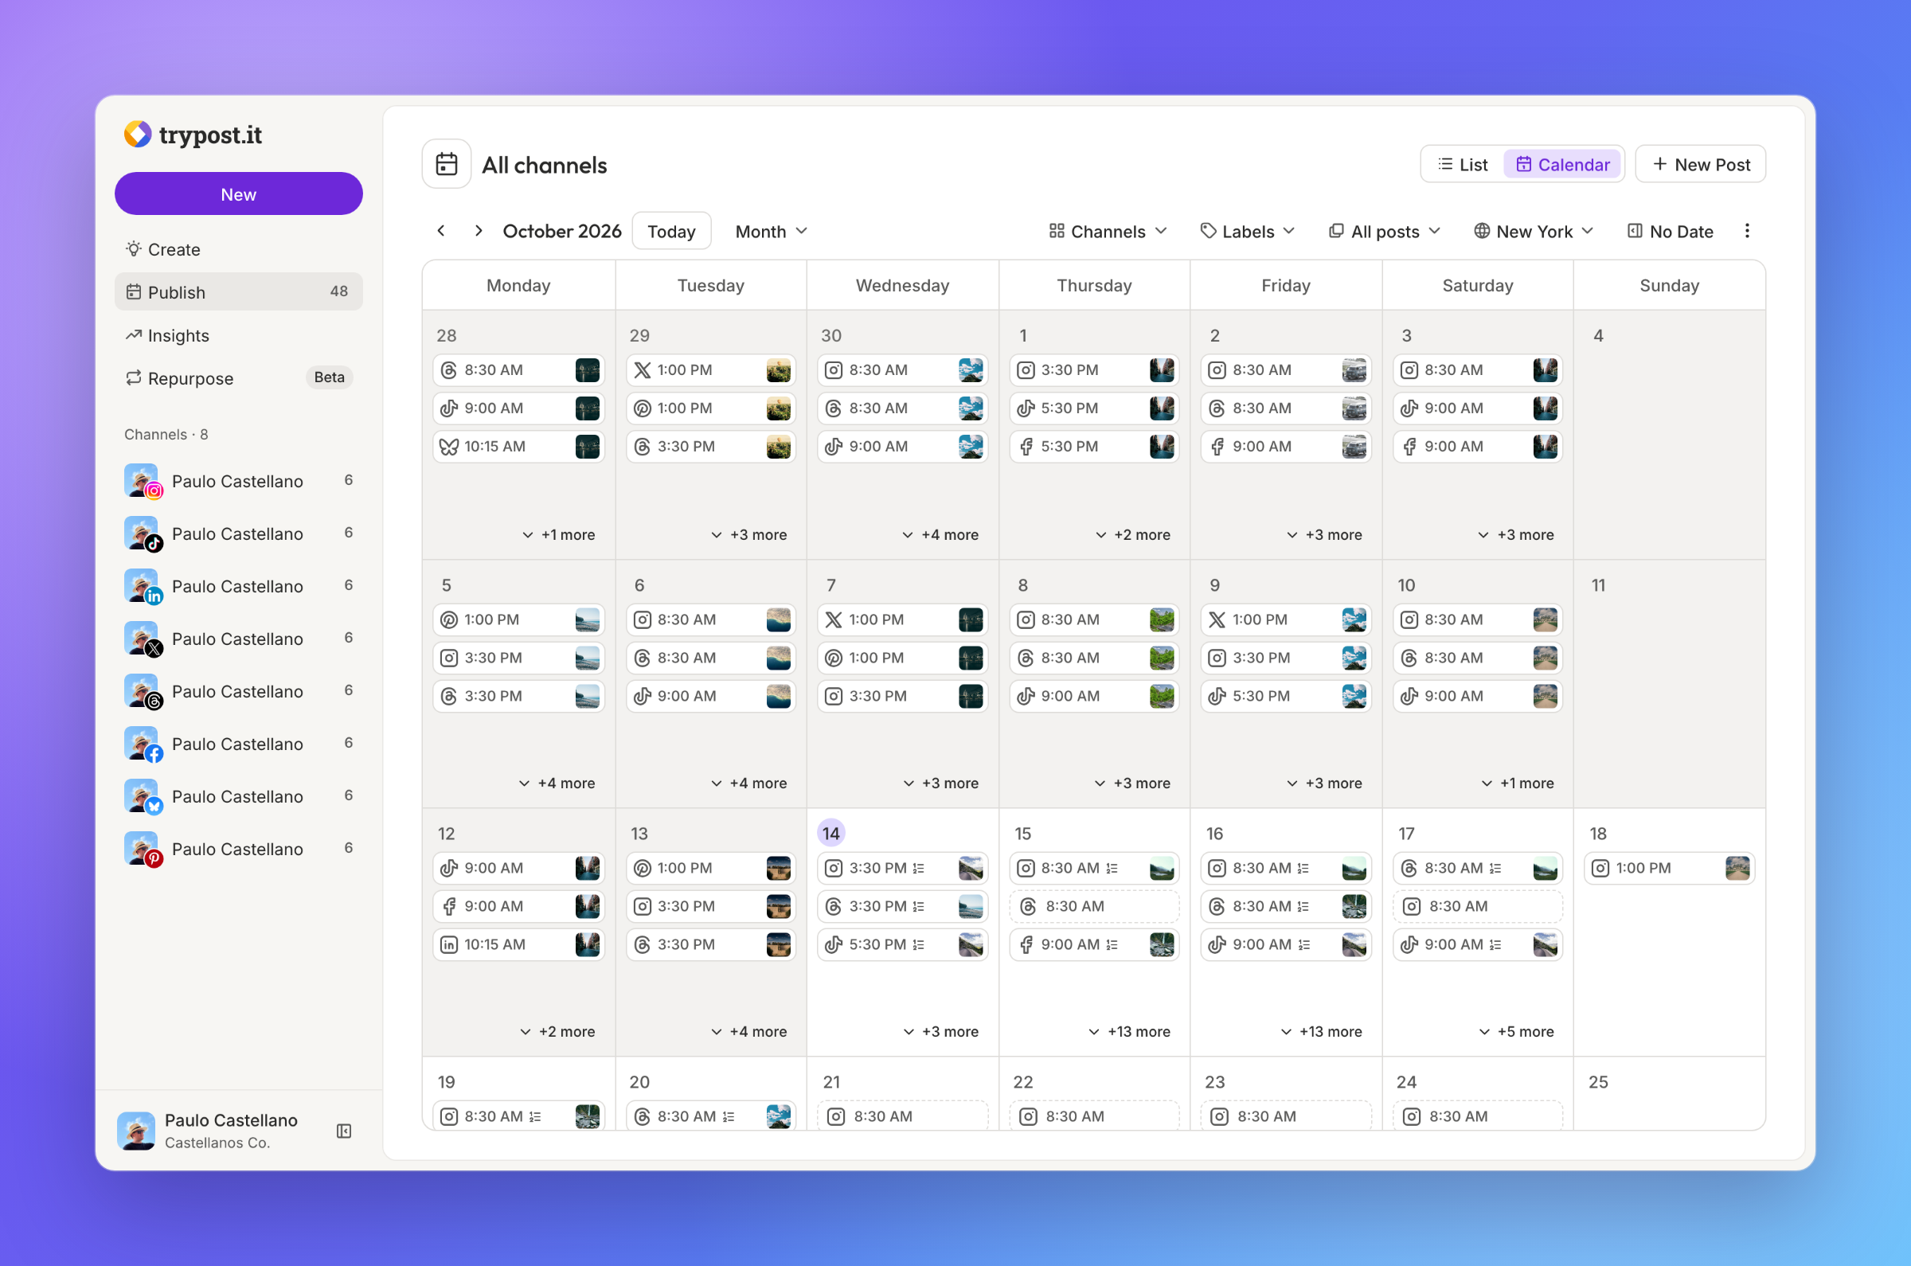Open the New York timezone dropdown
This screenshot has width=1911, height=1266.
coord(1534,232)
